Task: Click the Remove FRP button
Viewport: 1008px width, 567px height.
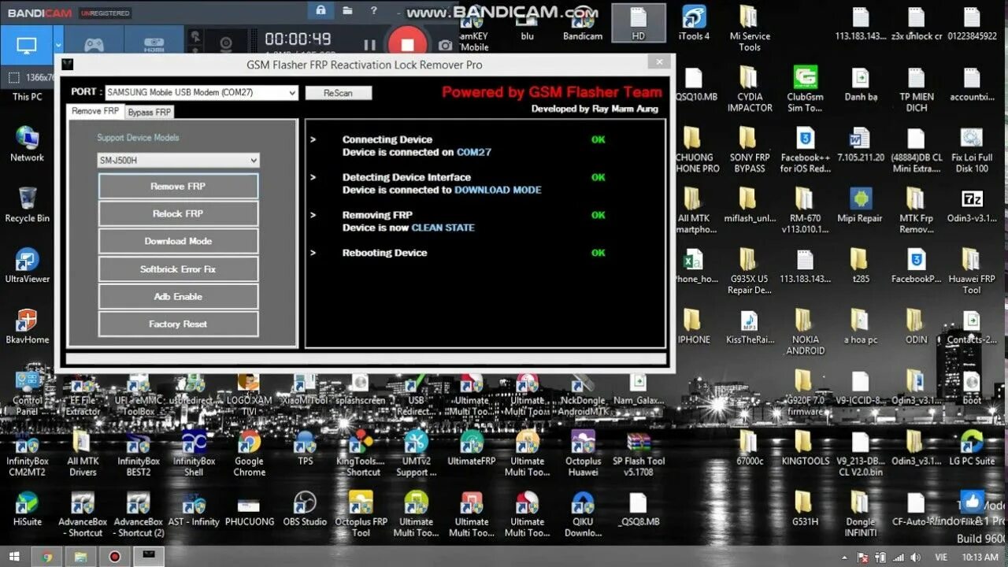Action: pos(178,187)
